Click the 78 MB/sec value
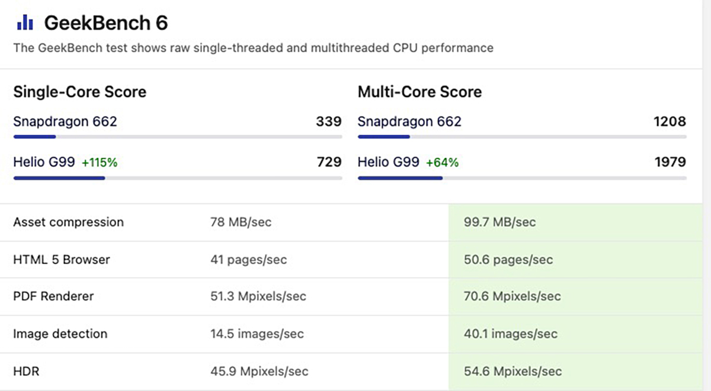711x391 pixels. click(241, 222)
